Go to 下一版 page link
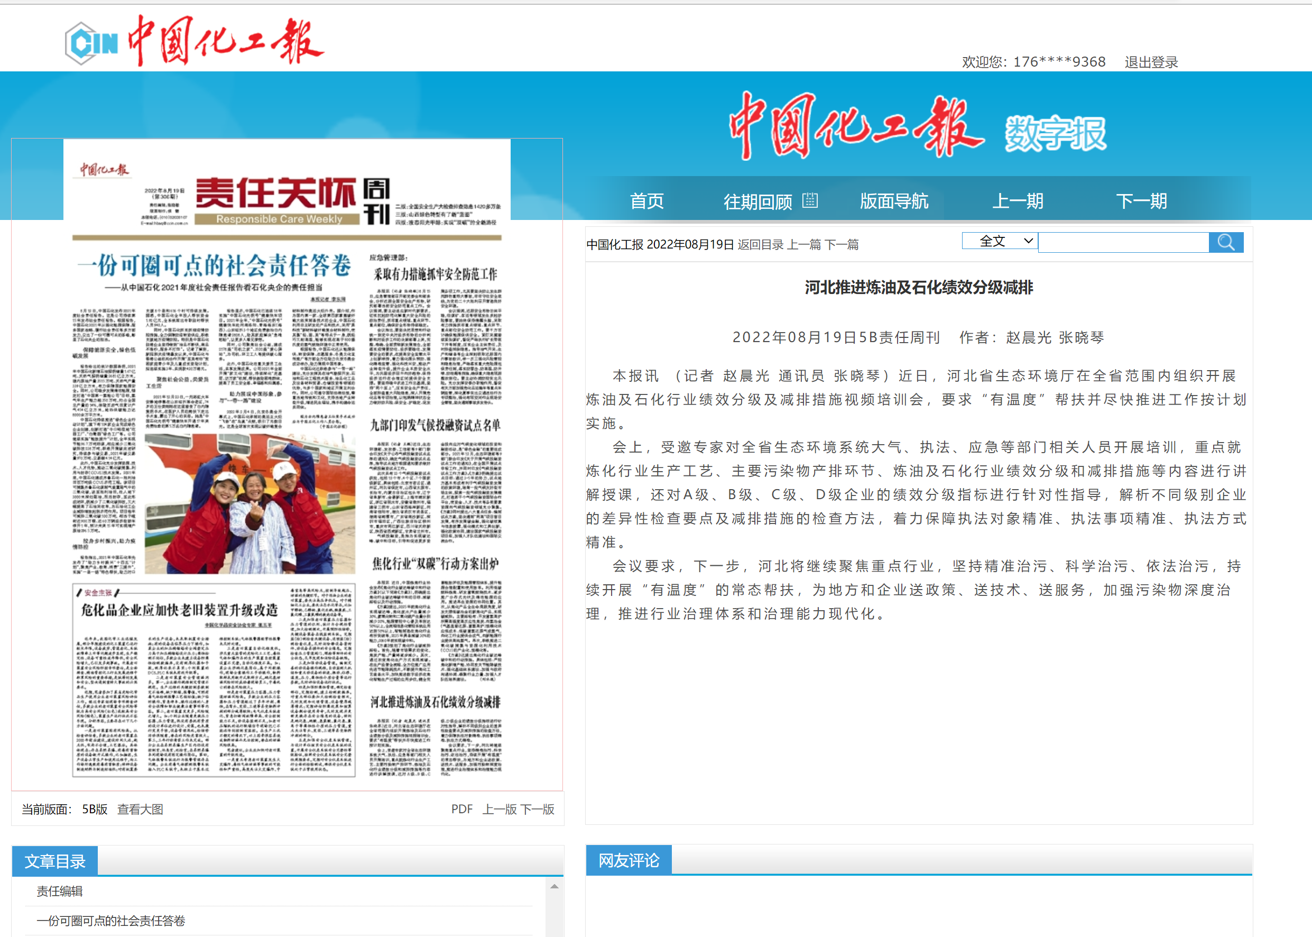The width and height of the screenshot is (1312, 937). (x=537, y=809)
